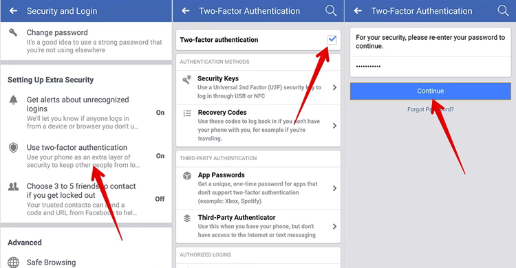Viewport: 516px width, 268px height.
Task: Click the key icon beside Change password
Action: (13, 32)
